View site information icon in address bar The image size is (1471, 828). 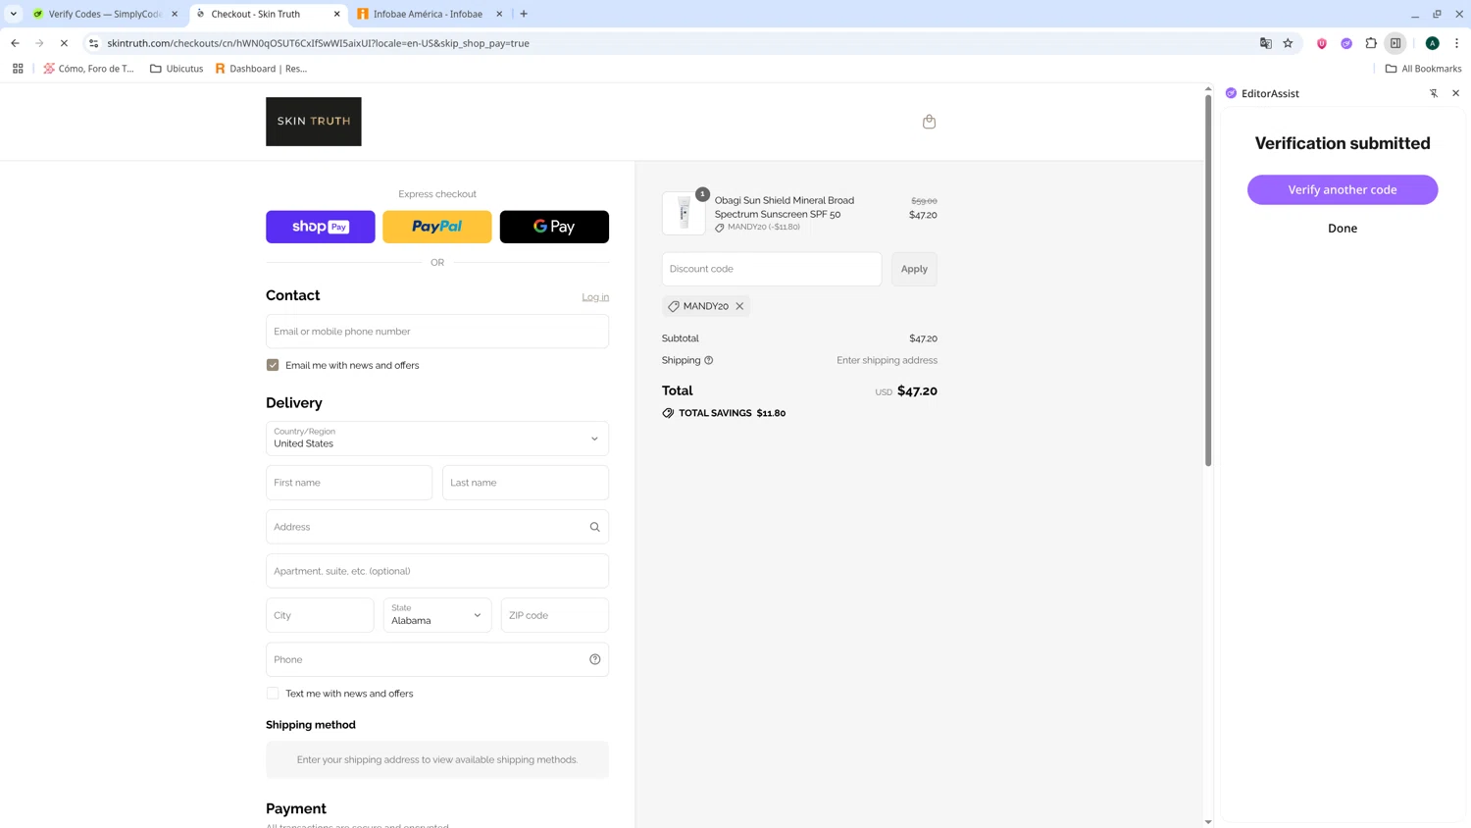93,43
